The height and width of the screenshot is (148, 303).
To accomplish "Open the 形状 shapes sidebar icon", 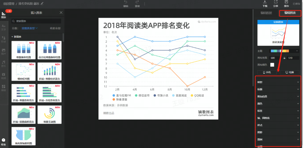I will coord(4,39).
